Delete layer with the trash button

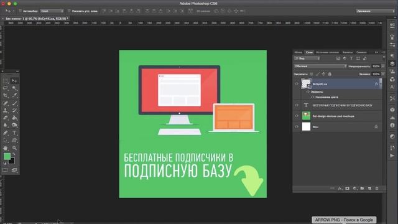(x=377, y=189)
